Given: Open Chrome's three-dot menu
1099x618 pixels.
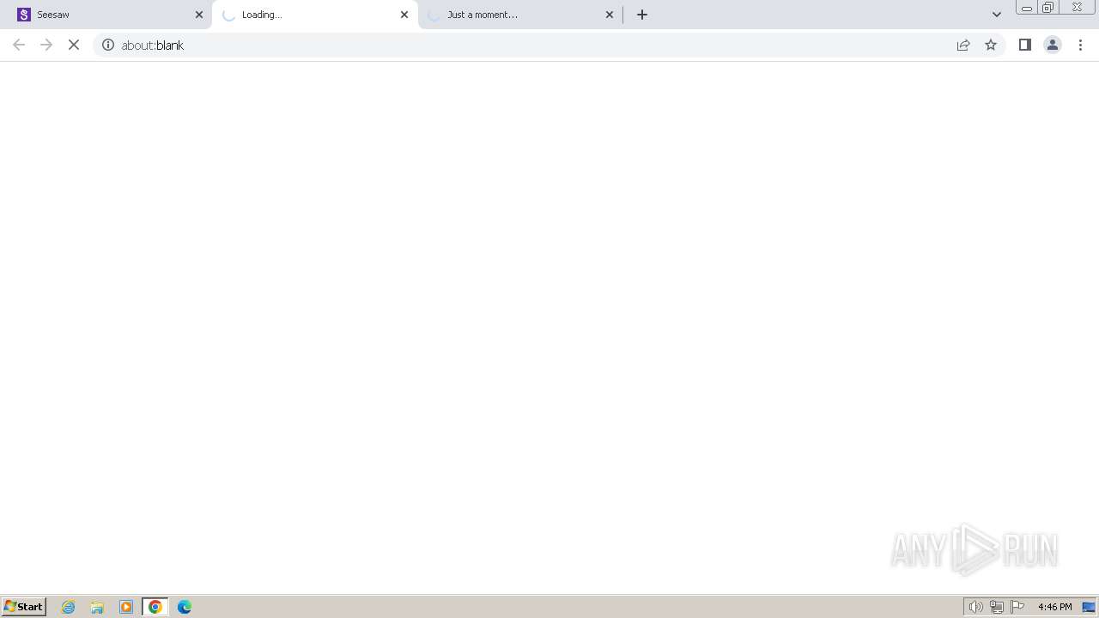Looking at the screenshot, I should (1080, 45).
